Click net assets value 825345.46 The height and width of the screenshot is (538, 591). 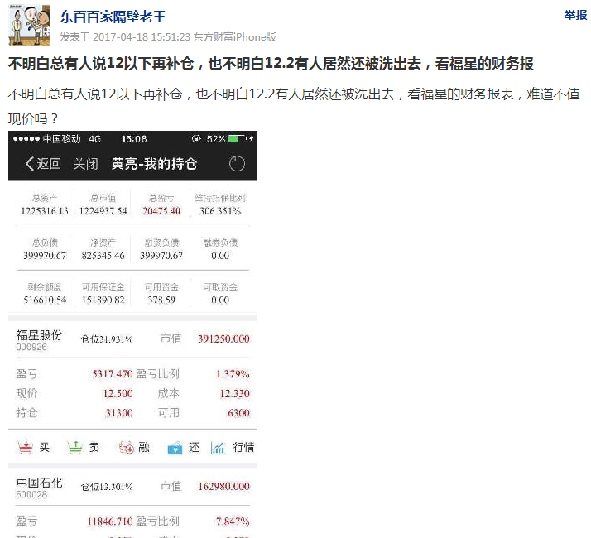pyautogui.click(x=103, y=256)
